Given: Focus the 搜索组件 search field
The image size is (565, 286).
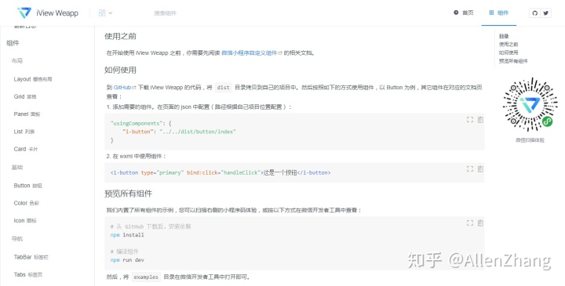Looking at the screenshot, I should pos(166,13).
